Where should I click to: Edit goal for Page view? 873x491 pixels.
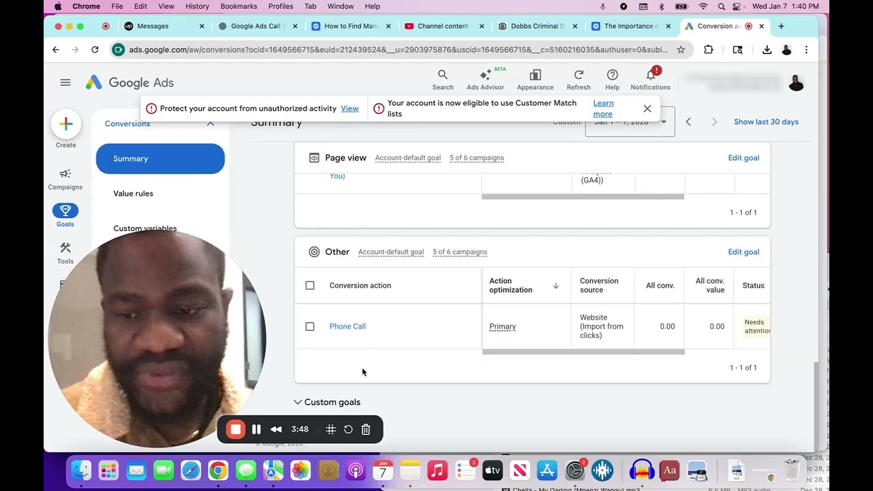tap(743, 158)
